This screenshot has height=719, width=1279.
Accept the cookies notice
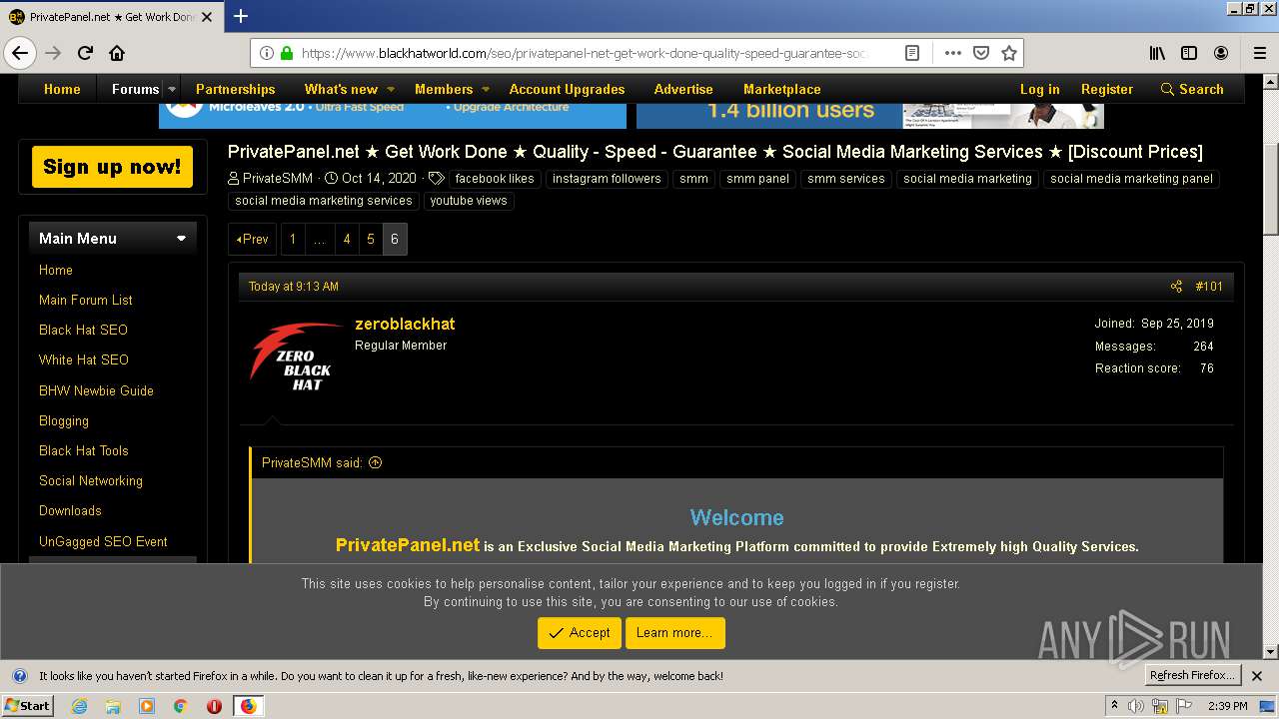click(x=580, y=633)
